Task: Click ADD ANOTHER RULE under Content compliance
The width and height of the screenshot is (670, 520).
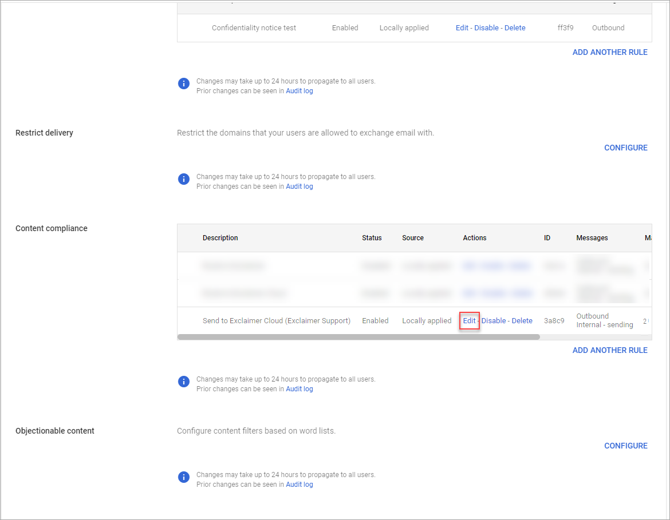Action: click(609, 350)
